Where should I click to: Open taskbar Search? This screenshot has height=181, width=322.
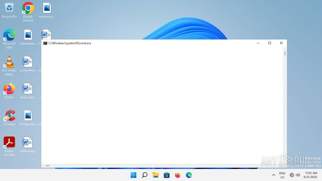[144, 175]
